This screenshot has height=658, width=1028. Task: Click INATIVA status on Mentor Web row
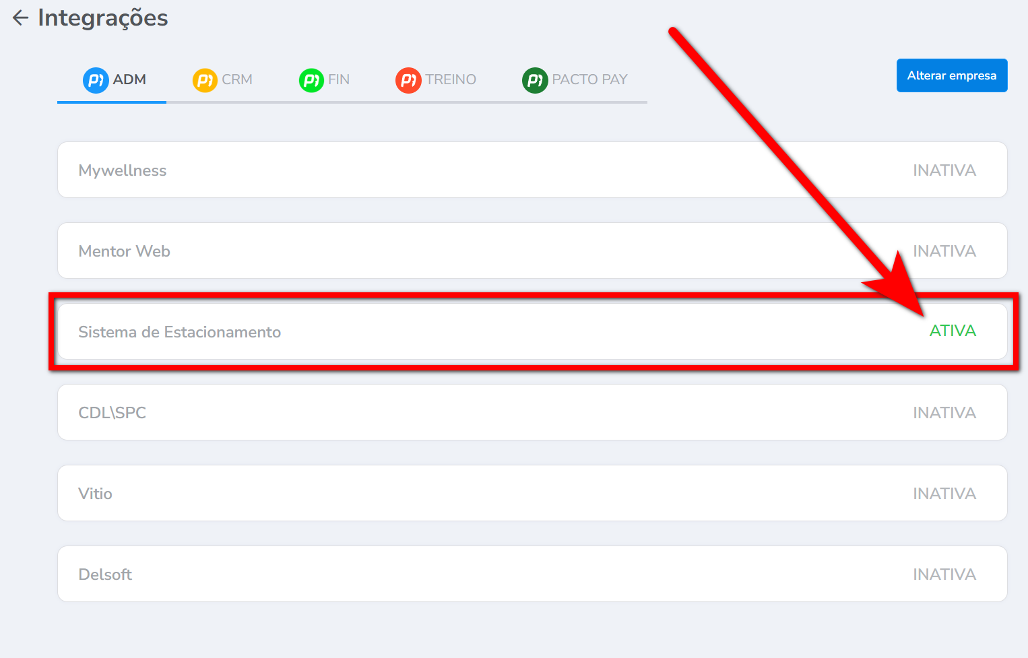click(944, 251)
